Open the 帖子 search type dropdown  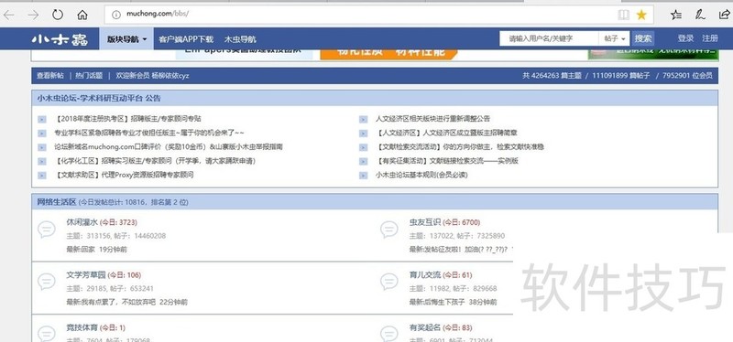[x=614, y=38]
